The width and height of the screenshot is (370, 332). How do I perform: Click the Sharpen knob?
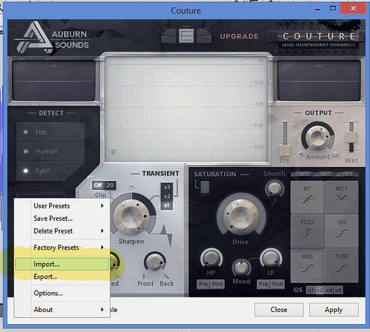point(131,217)
